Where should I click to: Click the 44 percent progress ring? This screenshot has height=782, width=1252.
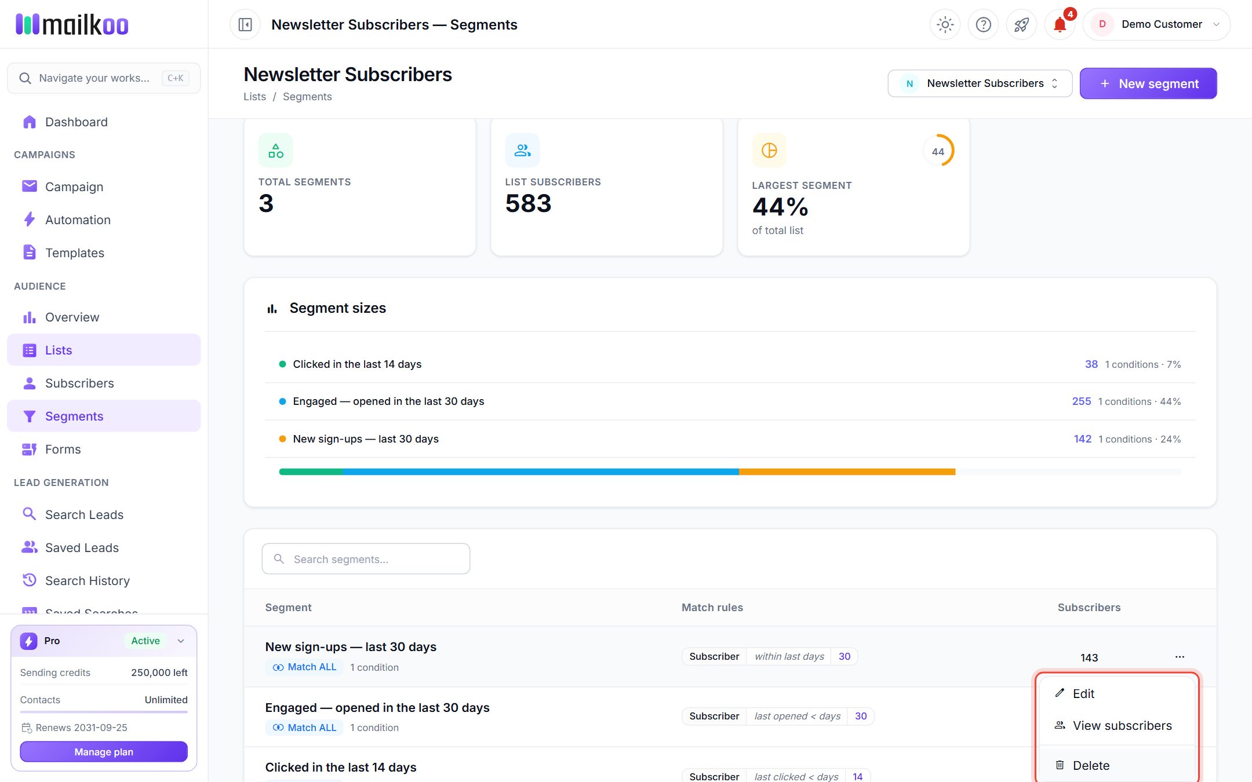pos(938,151)
